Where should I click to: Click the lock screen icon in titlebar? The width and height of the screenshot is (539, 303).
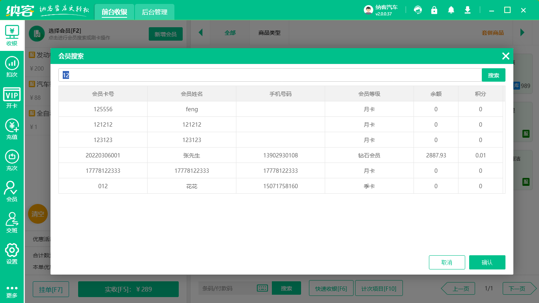[x=434, y=10]
